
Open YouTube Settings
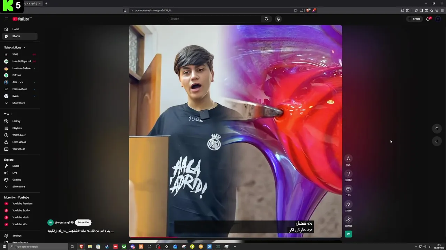(x=20, y=236)
